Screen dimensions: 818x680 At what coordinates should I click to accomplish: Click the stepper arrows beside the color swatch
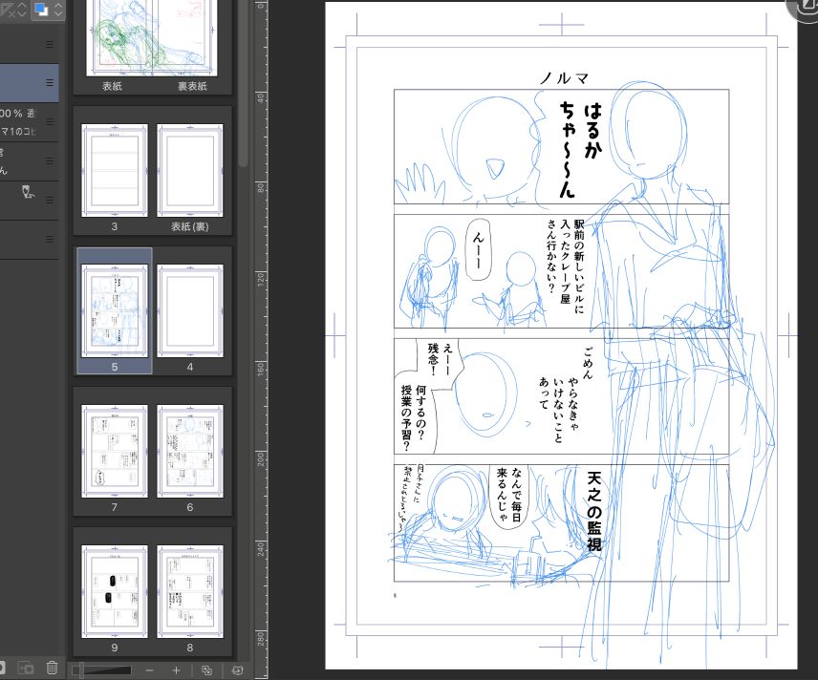pos(58,11)
